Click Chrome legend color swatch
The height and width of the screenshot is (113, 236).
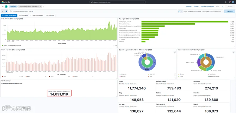[x=179, y=74]
